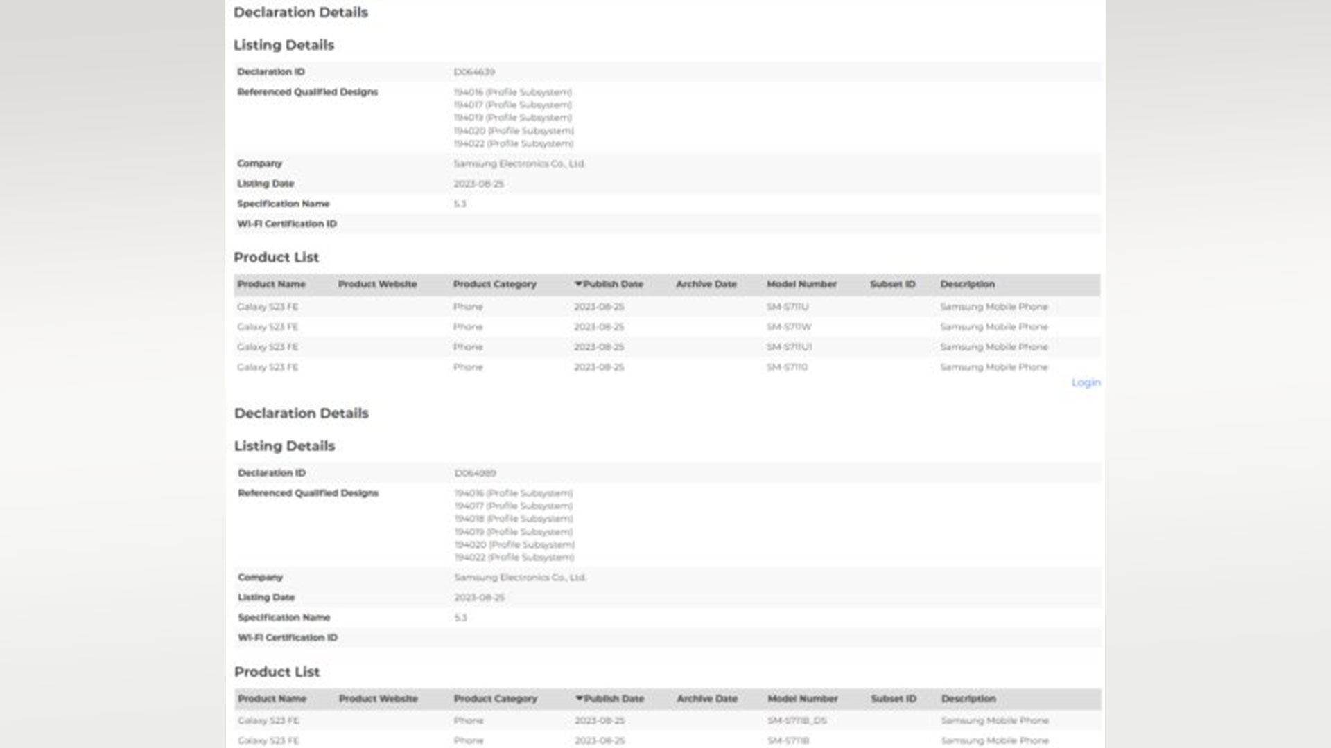The height and width of the screenshot is (748, 1331).
Task: Click the publish date in the SM-S711U row
Action: pos(599,307)
